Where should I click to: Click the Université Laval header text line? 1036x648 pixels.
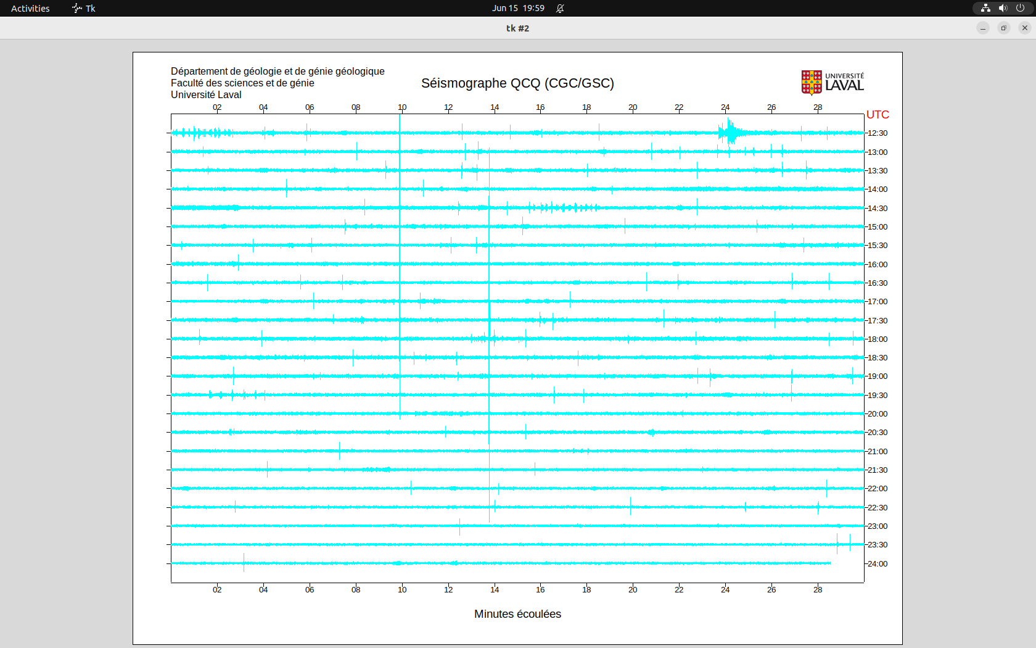[206, 95]
